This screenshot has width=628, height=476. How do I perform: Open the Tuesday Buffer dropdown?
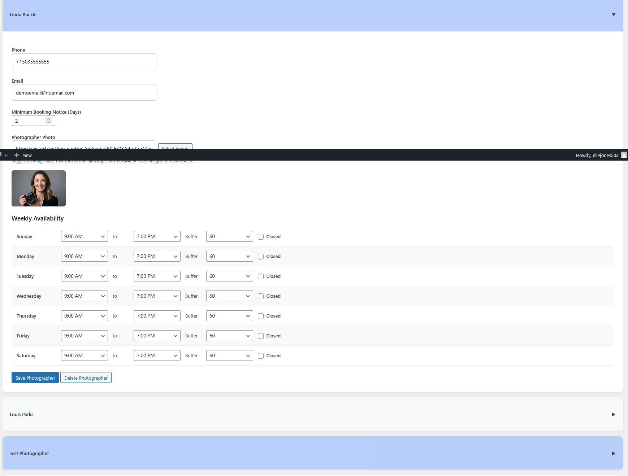229,276
